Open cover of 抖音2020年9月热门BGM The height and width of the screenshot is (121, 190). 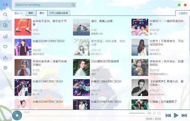pyautogui.click(x=23, y=105)
